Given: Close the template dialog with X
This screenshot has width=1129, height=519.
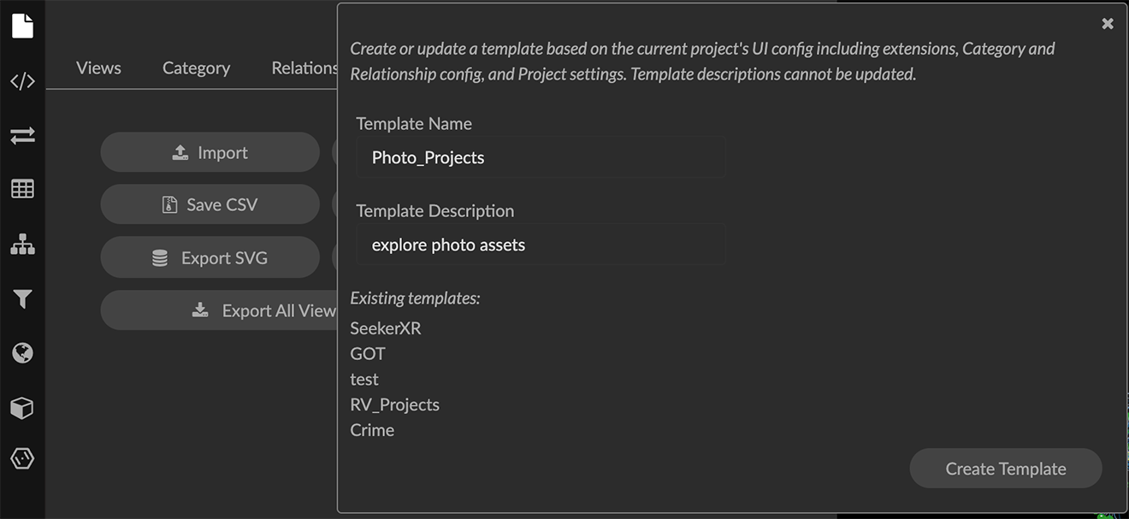Looking at the screenshot, I should click(1108, 24).
